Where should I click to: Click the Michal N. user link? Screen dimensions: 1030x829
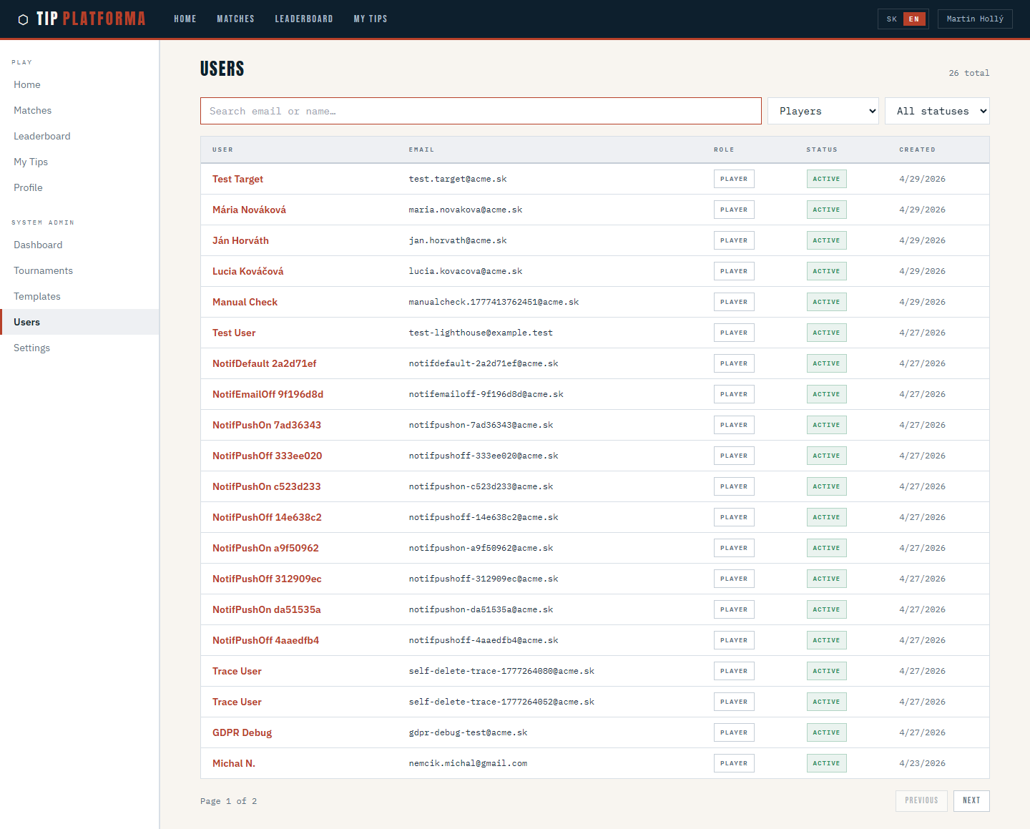click(234, 763)
